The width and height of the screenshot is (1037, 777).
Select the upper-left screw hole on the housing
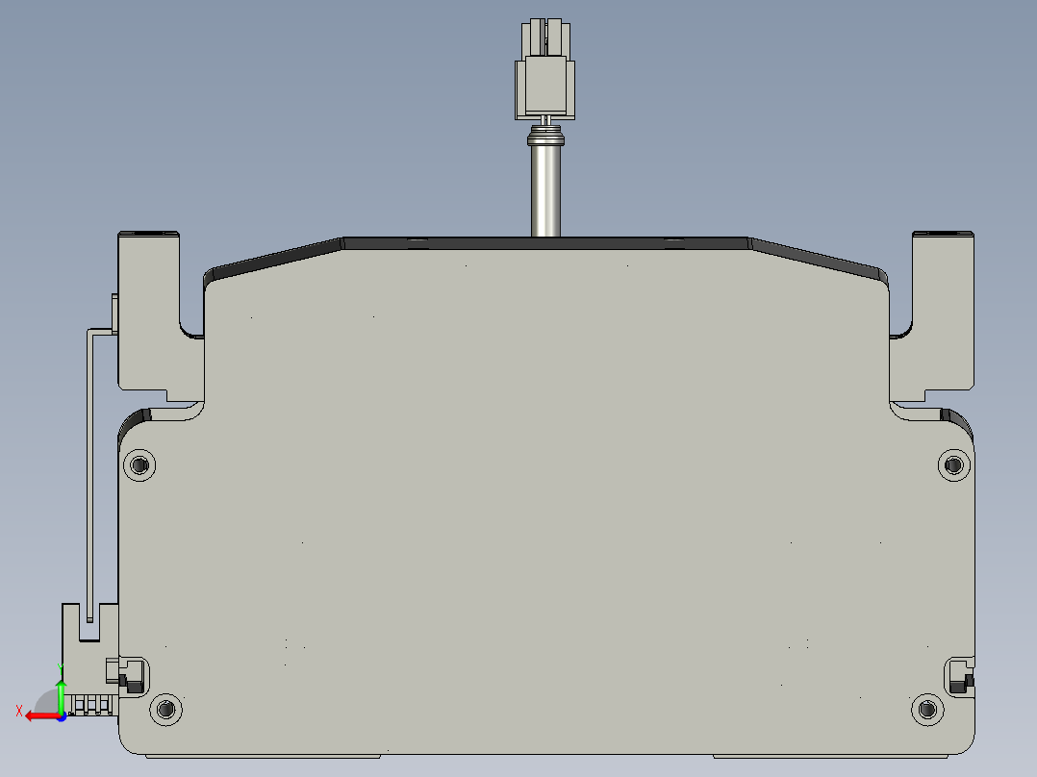139,465
